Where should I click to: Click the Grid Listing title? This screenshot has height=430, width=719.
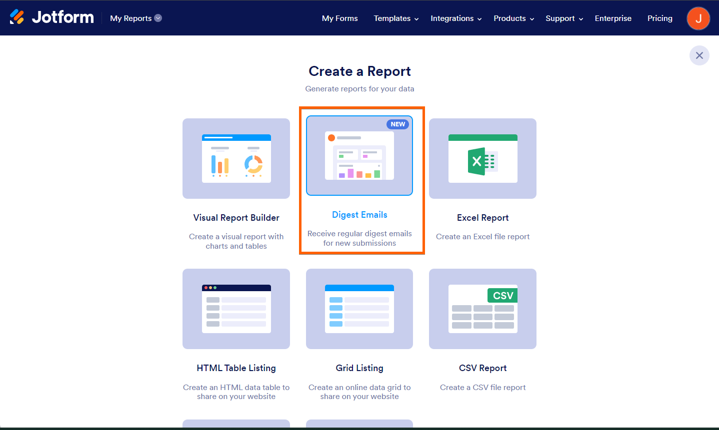pyautogui.click(x=359, y=368)
